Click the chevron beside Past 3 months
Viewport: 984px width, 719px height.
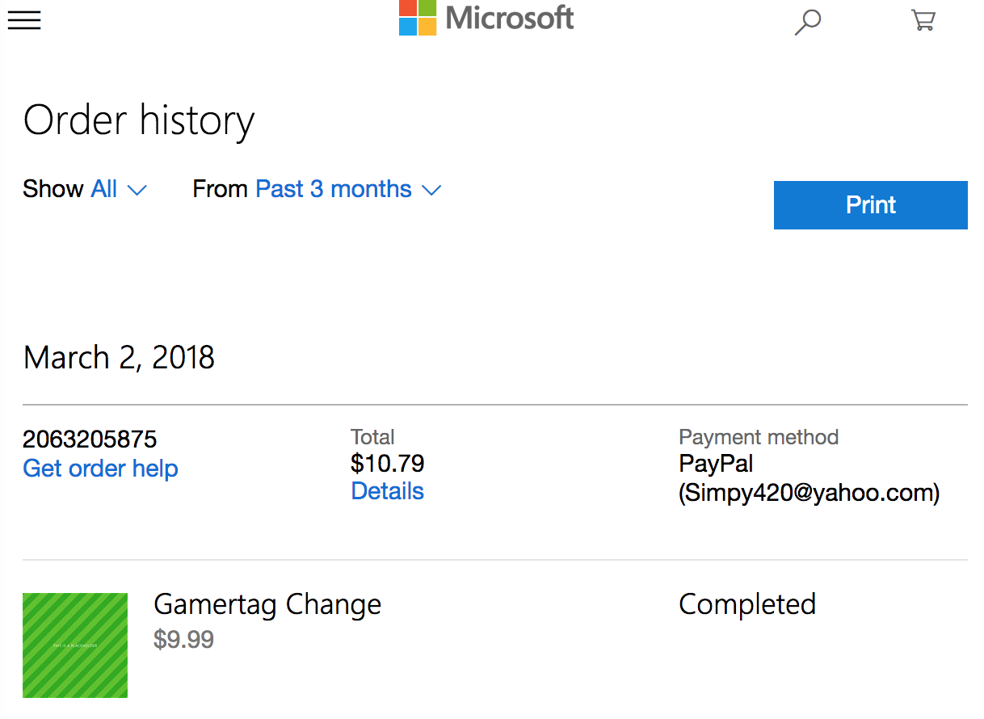click(x=431, y=191)
